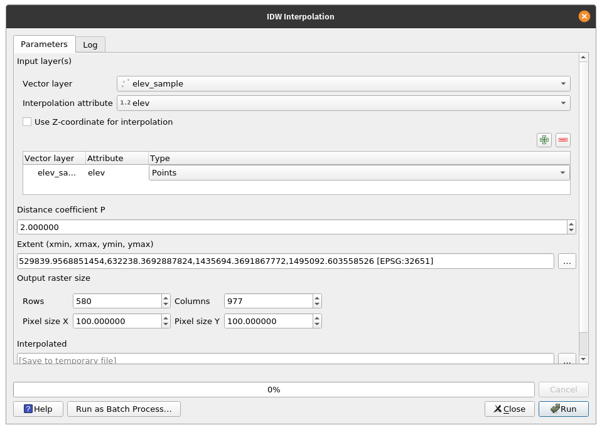Decrease Rows value with down arrow

pos(166,305)
